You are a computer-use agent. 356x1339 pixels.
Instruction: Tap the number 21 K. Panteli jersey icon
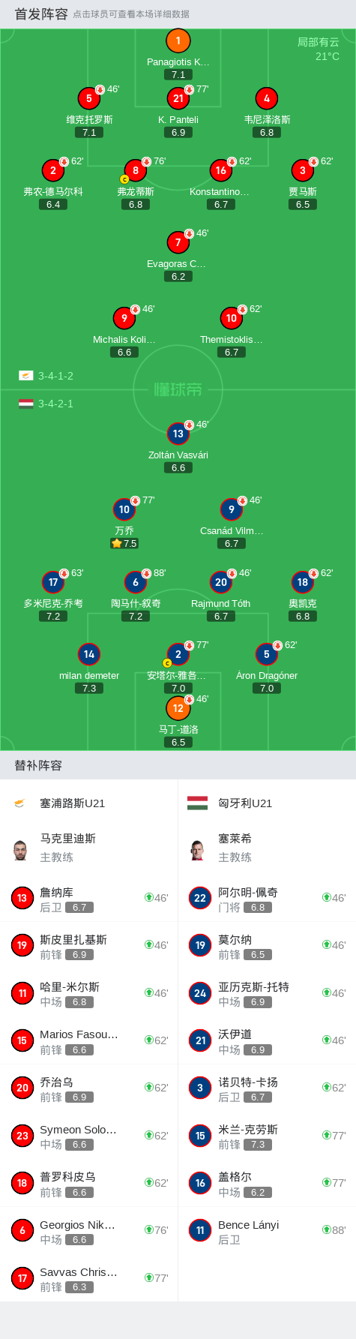[x=178, y=98]
